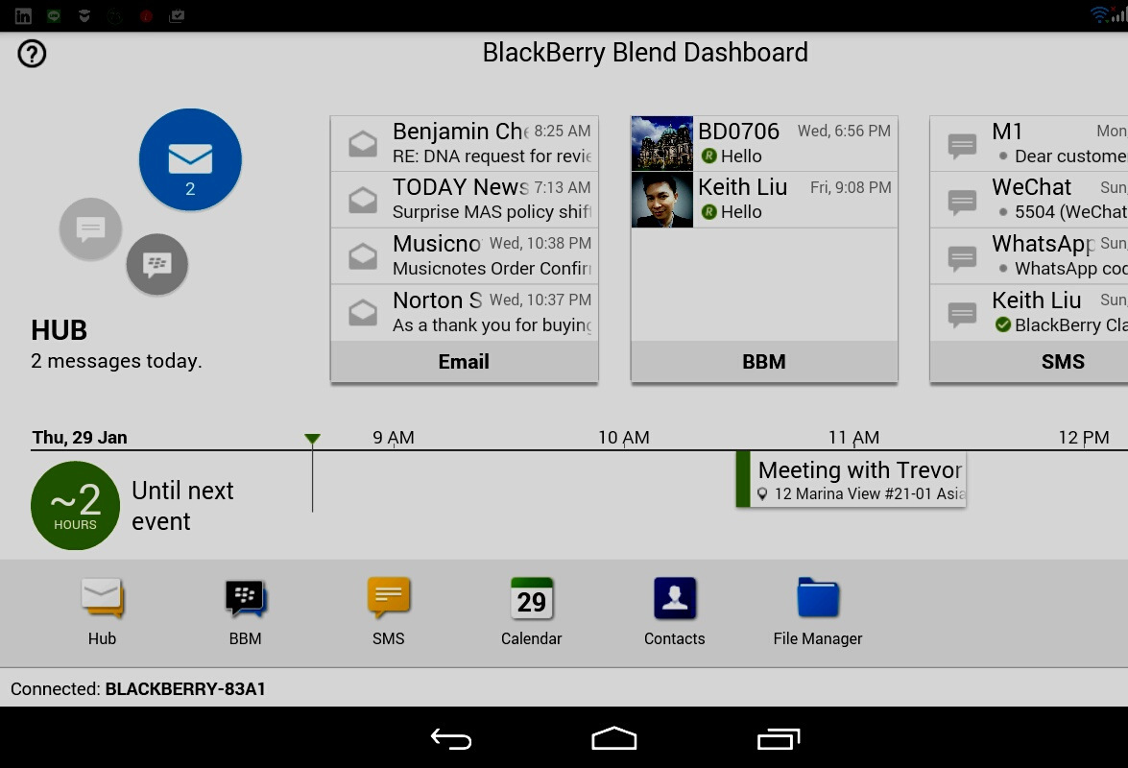Screen dimensions: 1128x768
Task: Click the green current-time marker on timeline
Action: (x=312, y=439)
